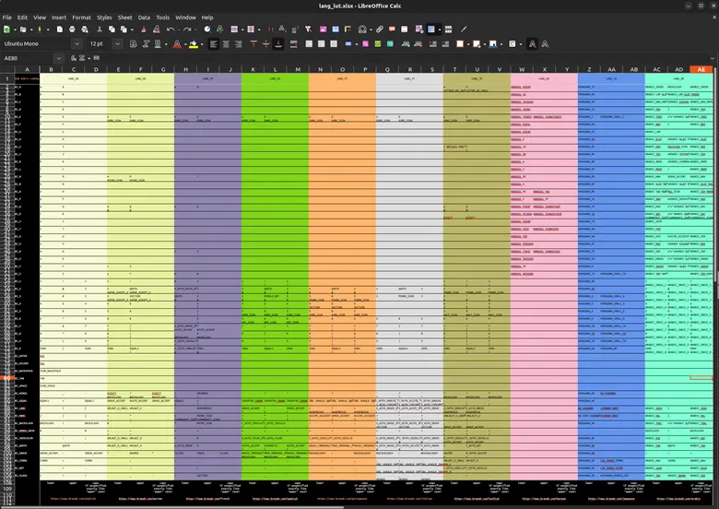This screenshot has height=509, width=719.
Task: Click the Open file icon
Action: [23, 30]
